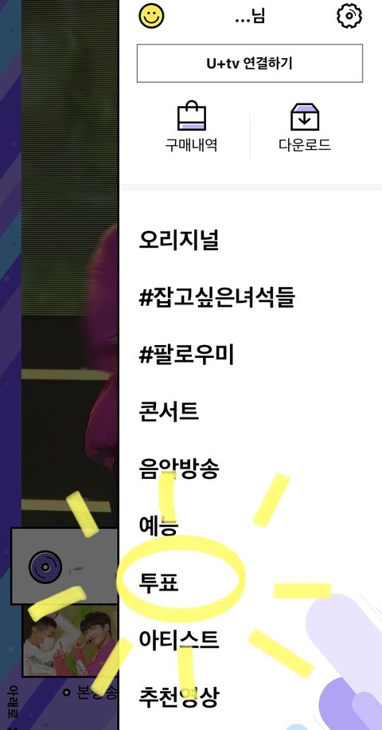Screen dimensions: 382x730
Task: Tap the purple vinyl record icon
Action: click(x=45, y=567)
